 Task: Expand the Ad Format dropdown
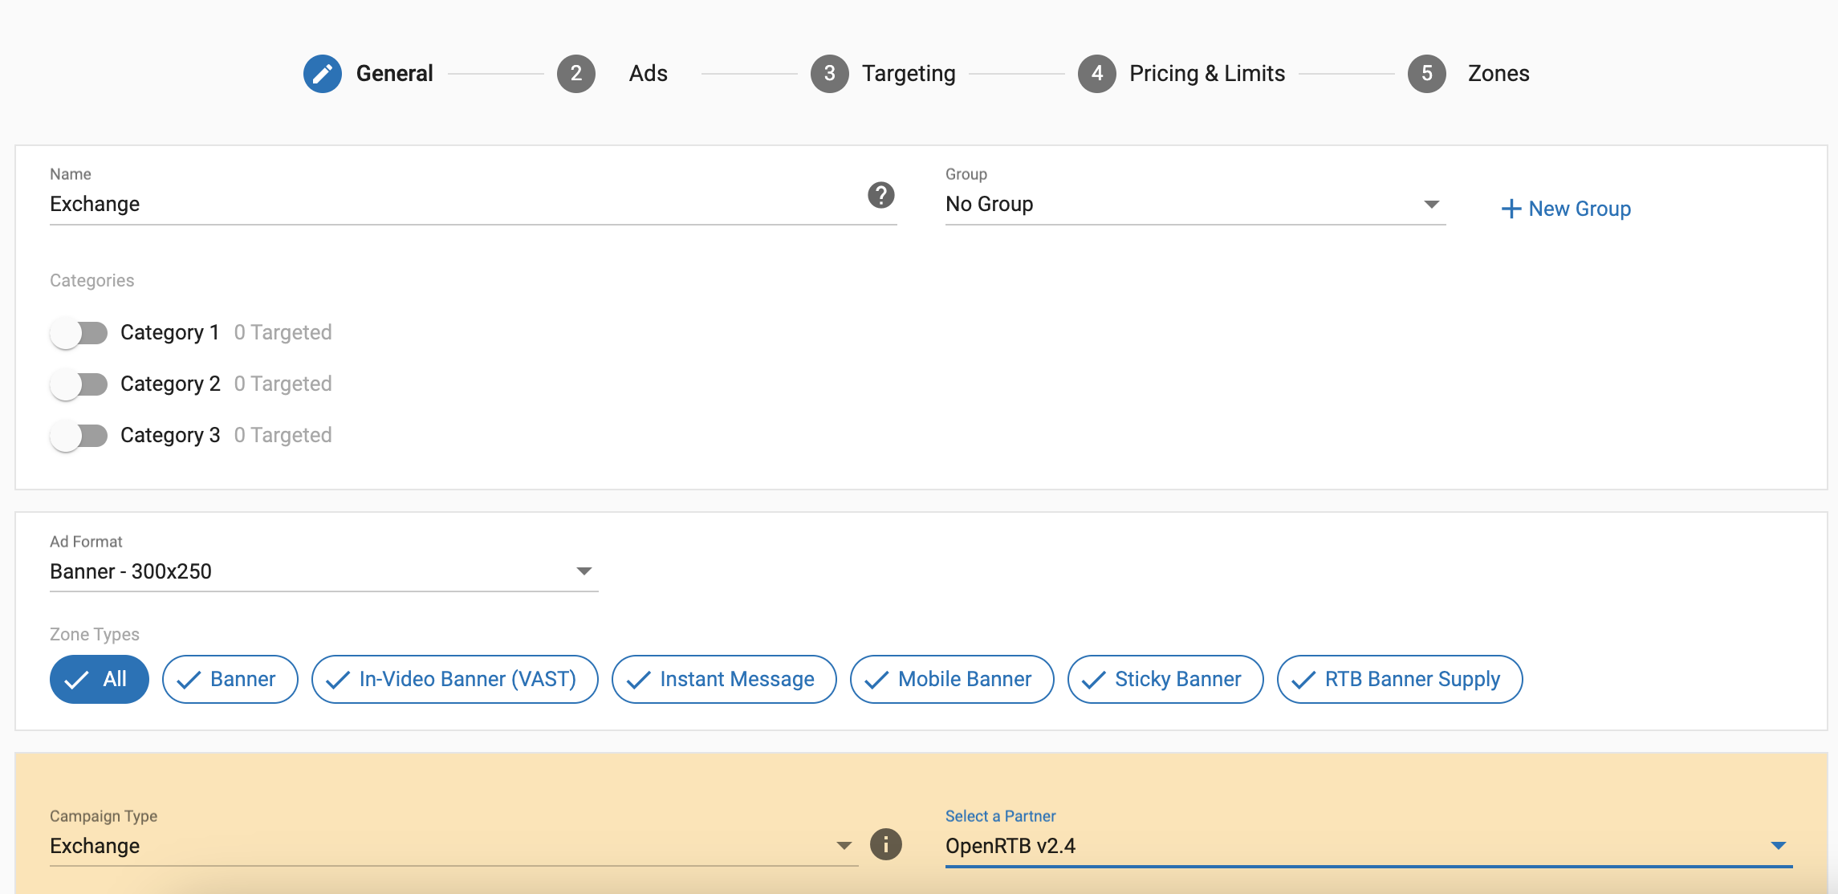(323, 571)
